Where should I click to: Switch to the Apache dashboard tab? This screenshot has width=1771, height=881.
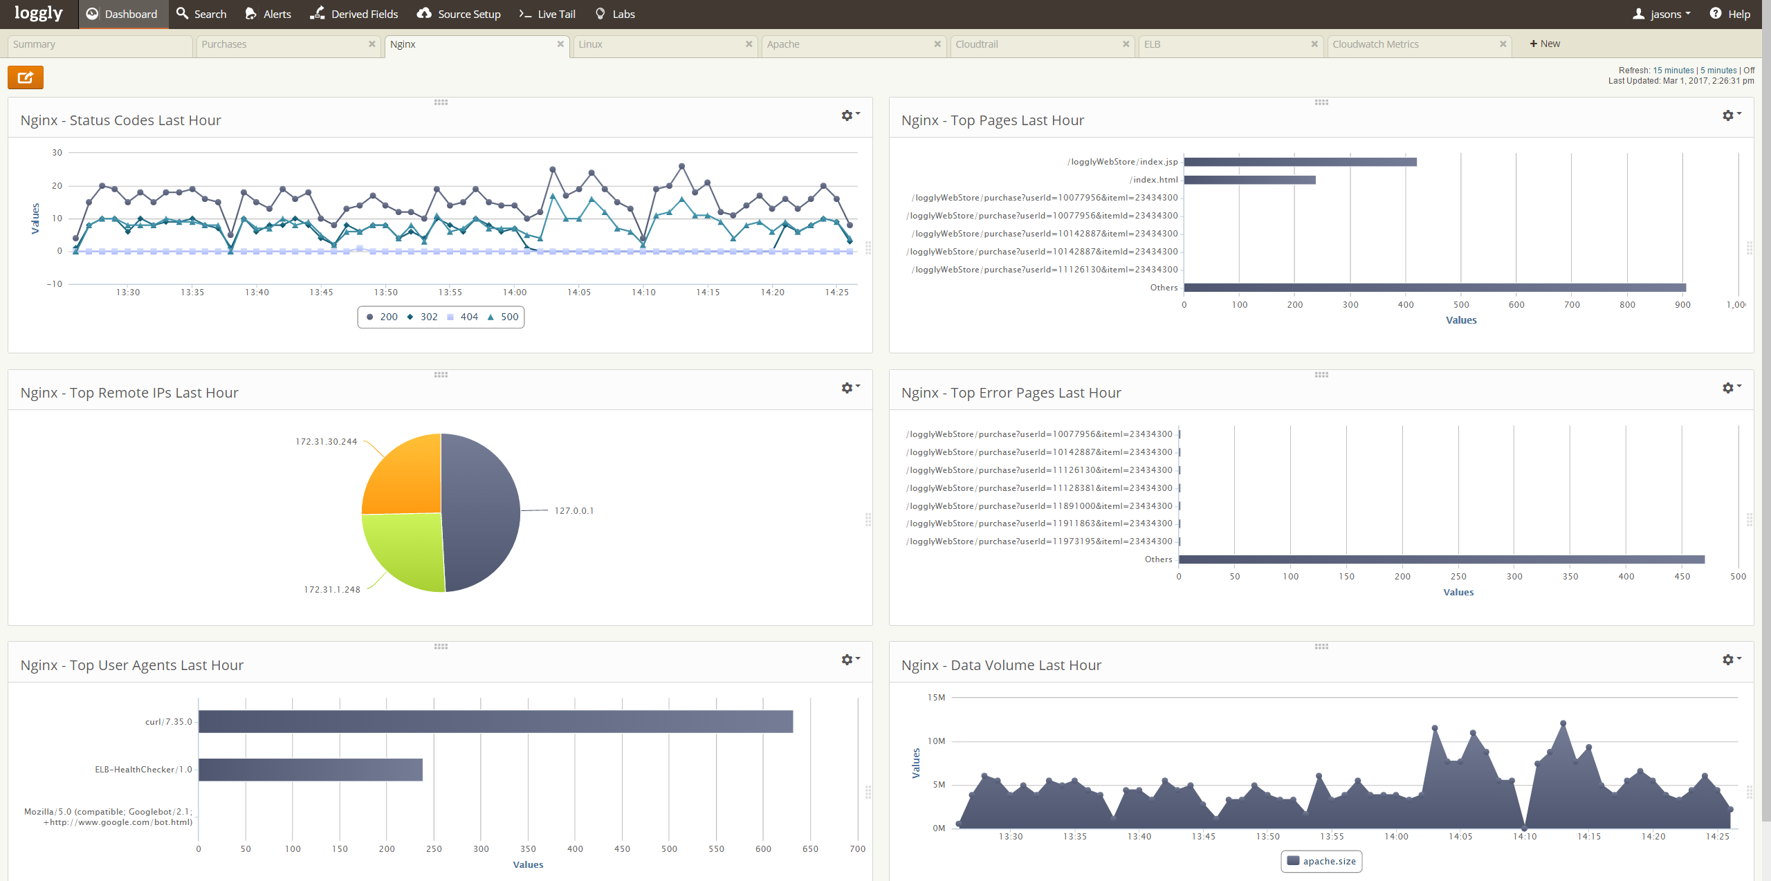point(783,44)
